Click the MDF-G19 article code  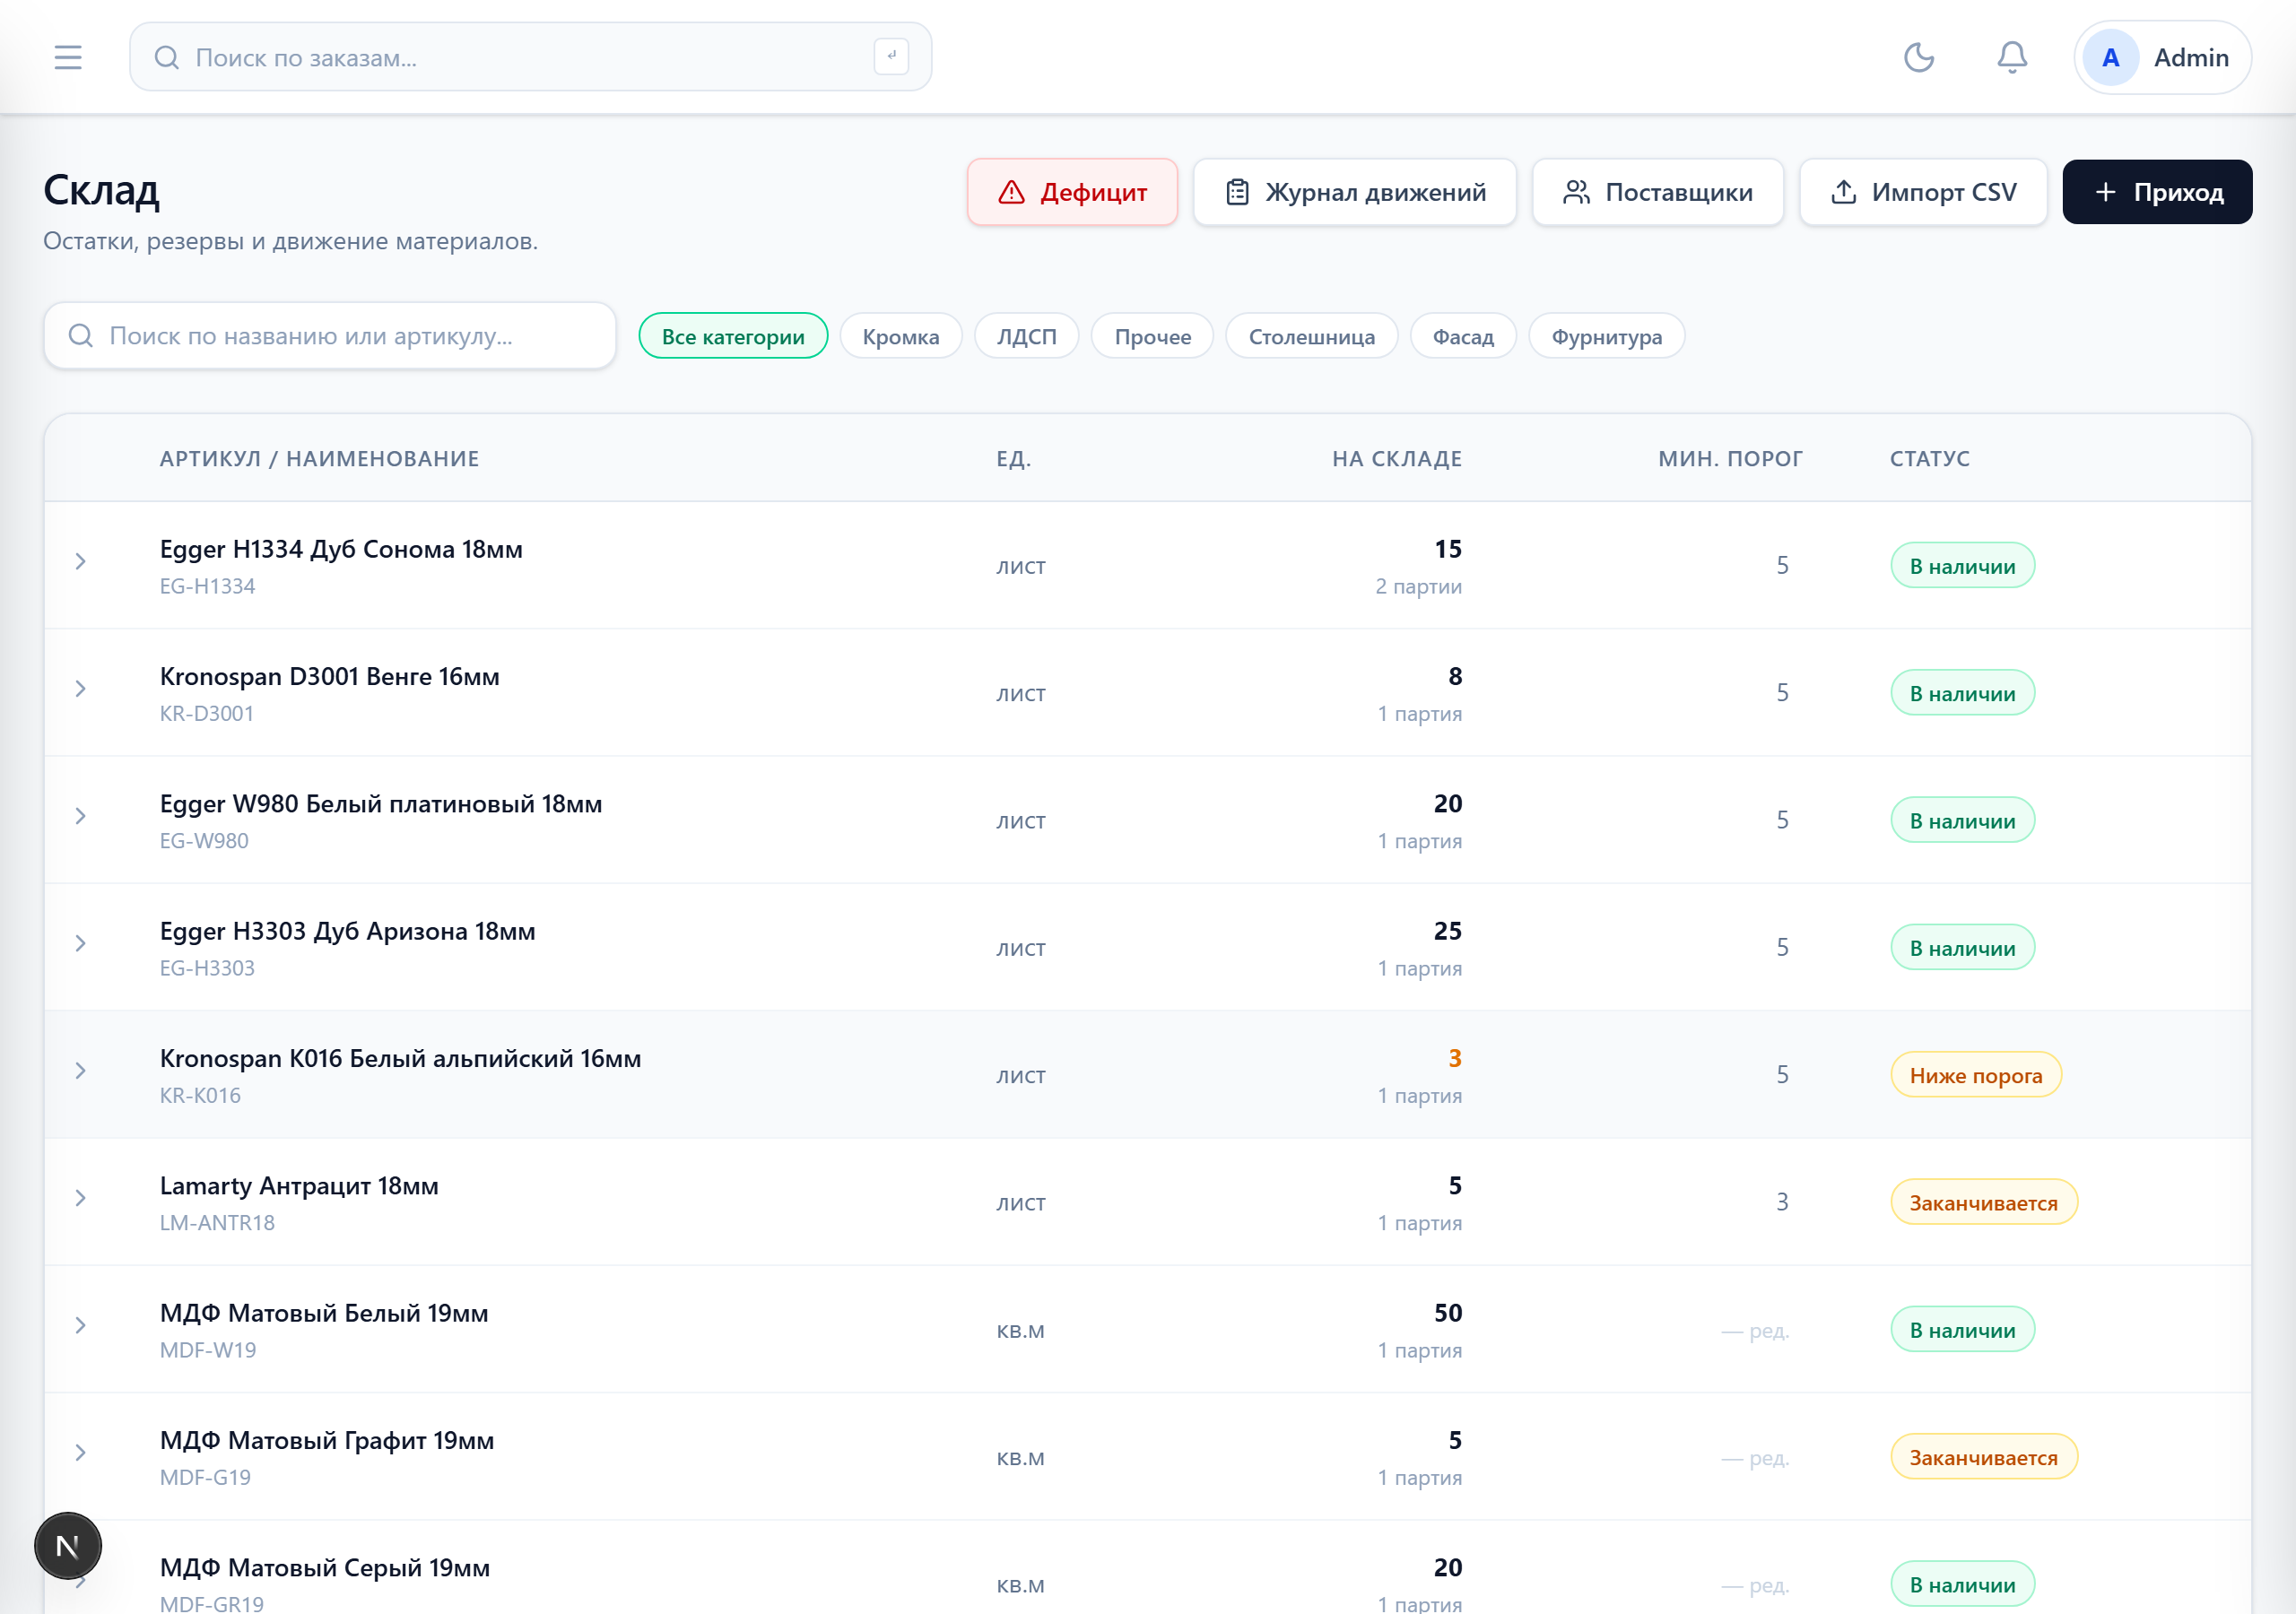205,1477
